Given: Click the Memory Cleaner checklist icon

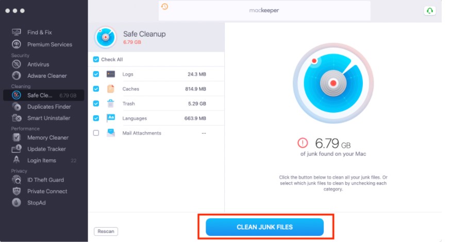Looking at the screenshot, I should tap(16, 137).
